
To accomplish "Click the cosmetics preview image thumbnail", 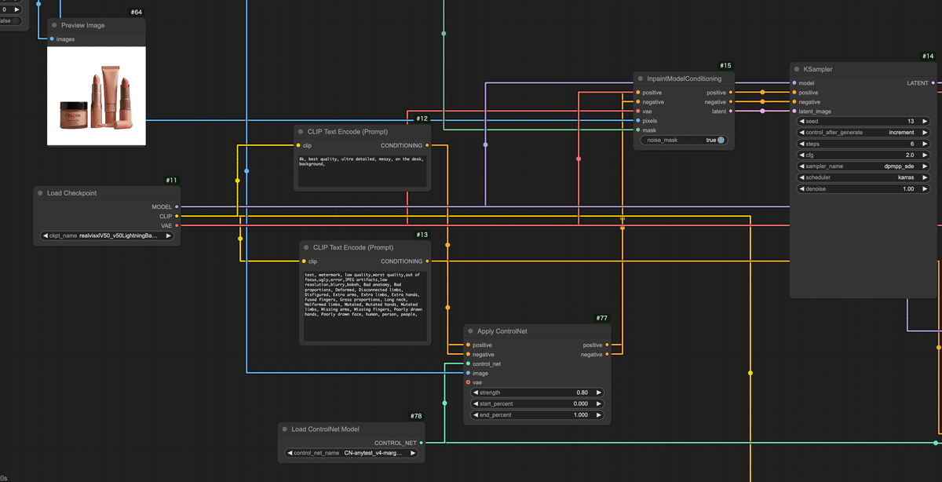I will tap(97, 96).
